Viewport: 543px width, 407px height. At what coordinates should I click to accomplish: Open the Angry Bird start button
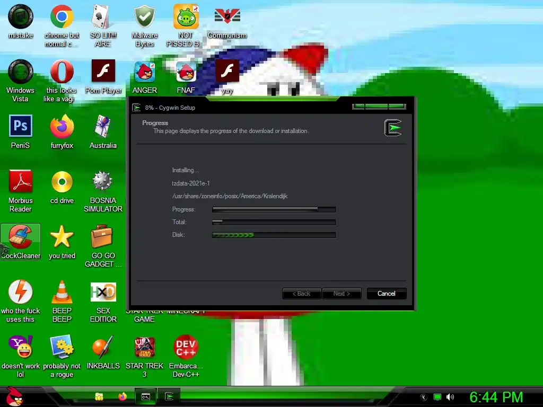pyautogui.click(x=14, y=396)
